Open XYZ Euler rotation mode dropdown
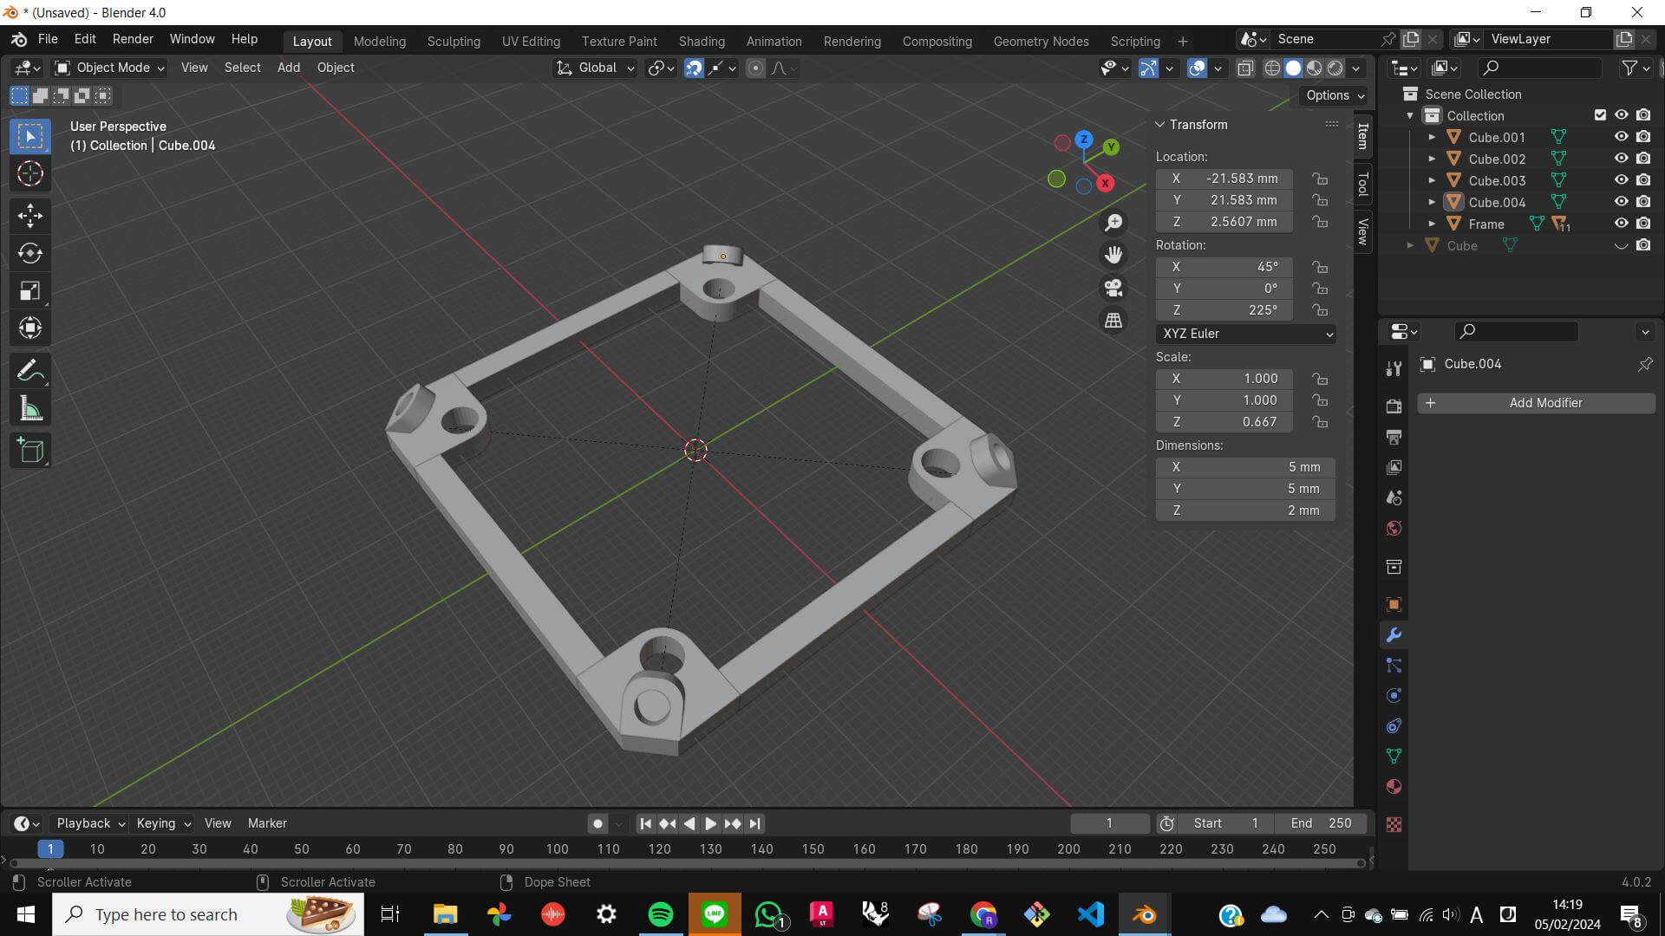The width and height of the screenshot is (1665, 936). (x=1245, y=334)
